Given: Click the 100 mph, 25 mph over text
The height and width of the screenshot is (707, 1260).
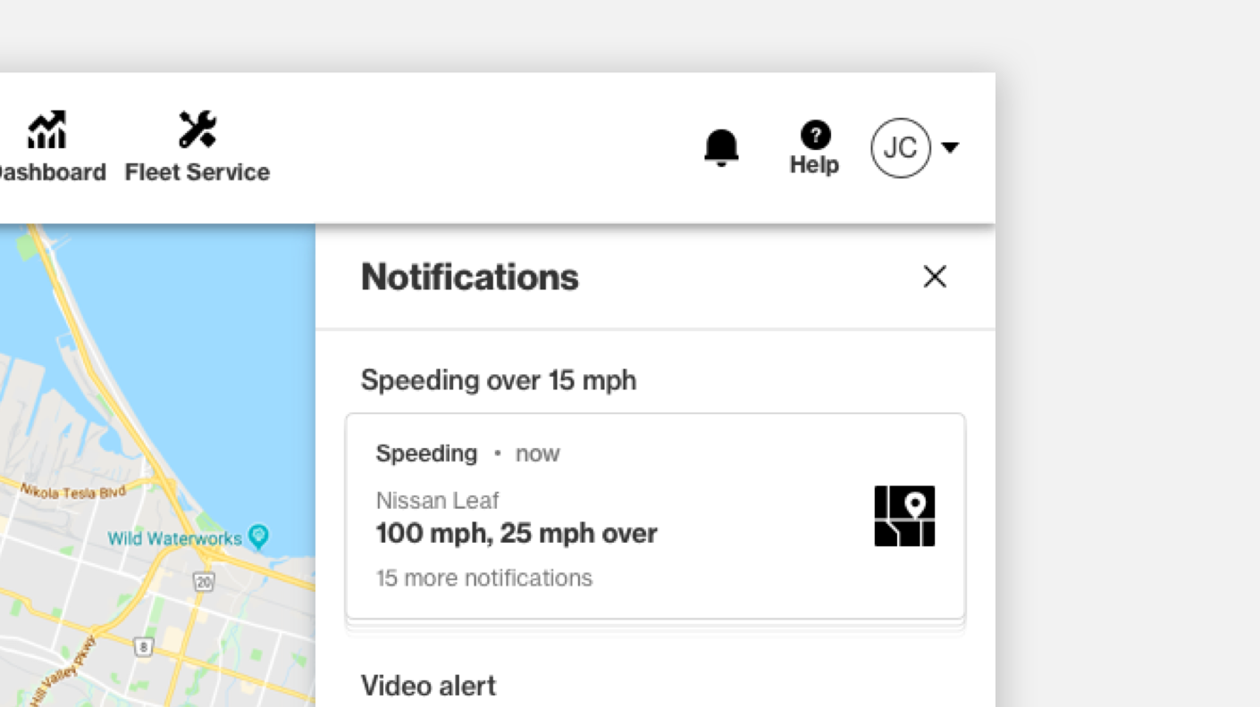Looking at the screenshot, I should pos(517,534).
